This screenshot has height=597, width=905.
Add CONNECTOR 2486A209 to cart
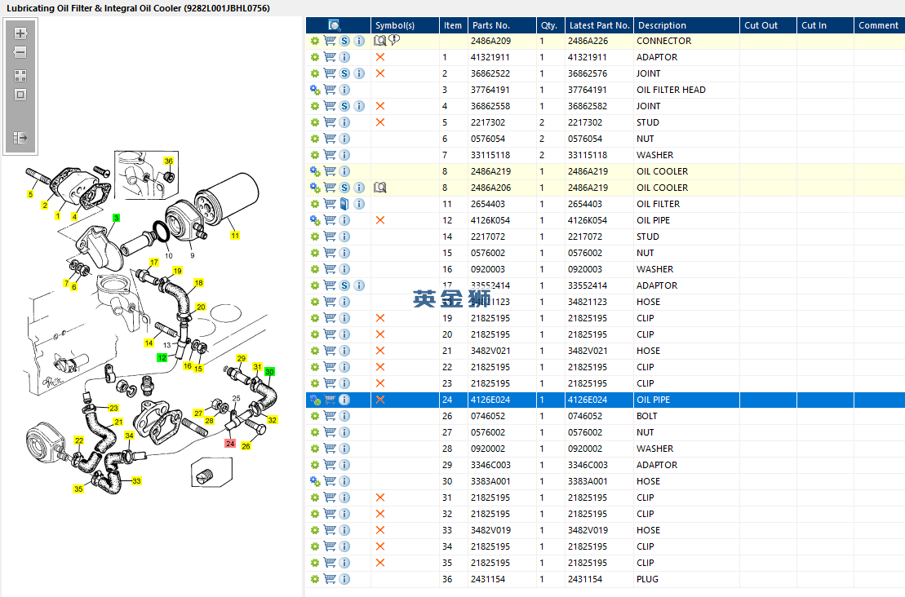click(330, 41)
